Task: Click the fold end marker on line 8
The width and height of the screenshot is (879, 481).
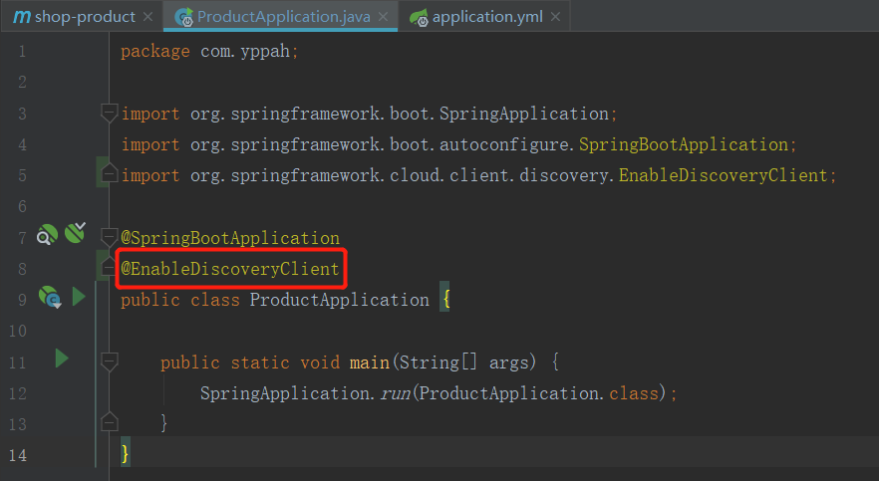Action: (x=109, y=267)
